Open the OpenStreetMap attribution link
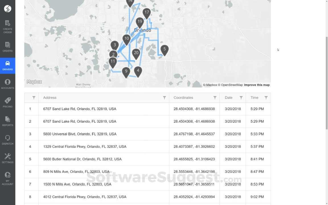Viewport: 328px width, 205px height. [231, 85]
